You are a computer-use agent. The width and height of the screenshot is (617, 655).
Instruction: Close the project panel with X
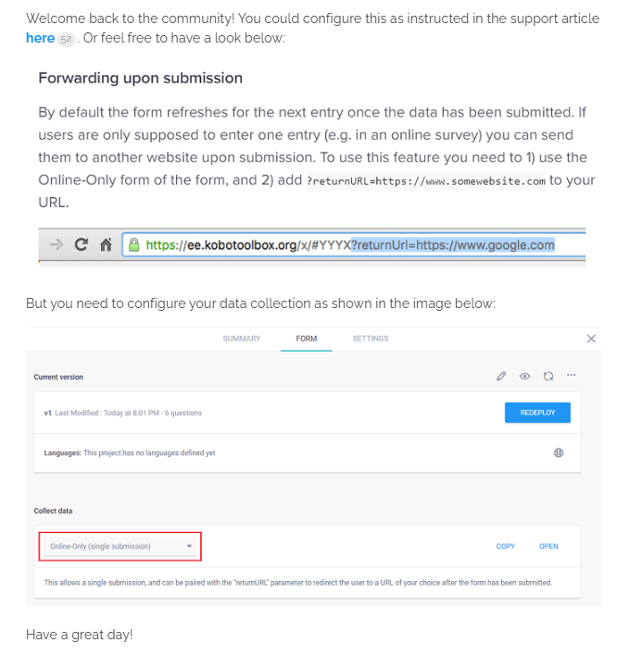click(592, 339)
